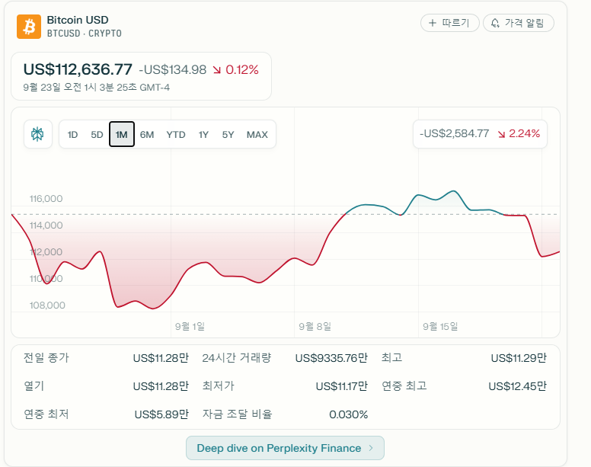
Task: Click the 연중 최저 value US$5.89만
Action: (161, 414)
